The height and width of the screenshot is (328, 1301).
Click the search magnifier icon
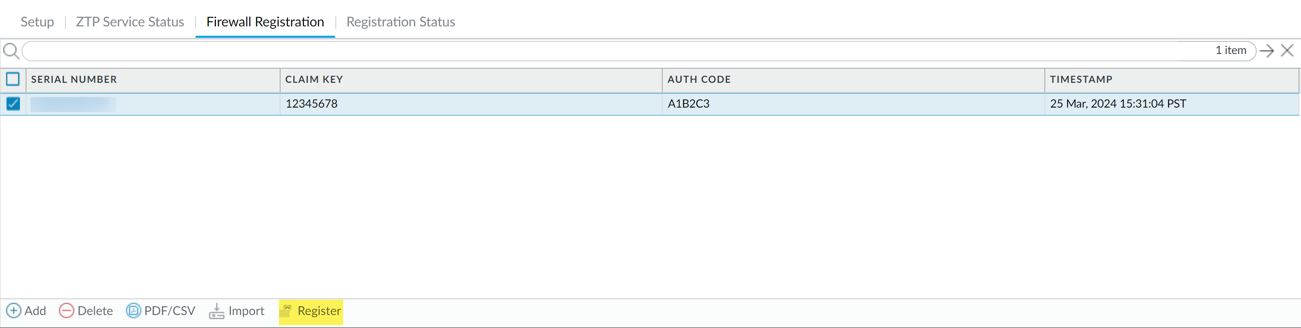(11, 51)
